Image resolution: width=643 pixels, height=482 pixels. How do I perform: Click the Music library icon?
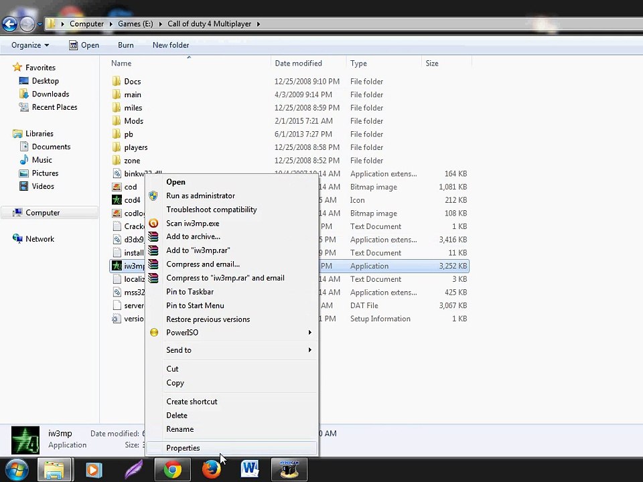pos(24,160)
